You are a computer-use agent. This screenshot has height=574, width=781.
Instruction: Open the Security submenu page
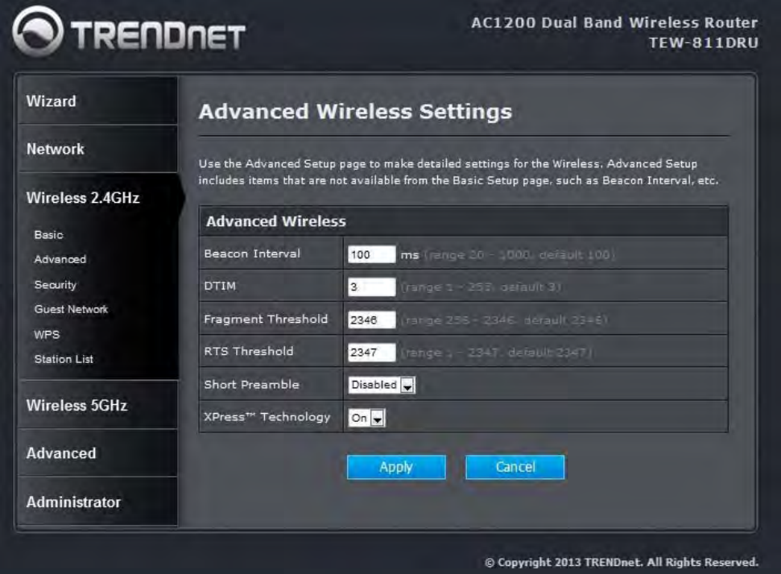tap(56, 284)
